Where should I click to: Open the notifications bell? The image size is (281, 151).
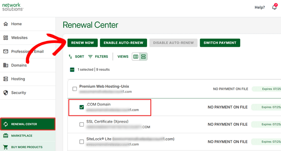[274, 7]
